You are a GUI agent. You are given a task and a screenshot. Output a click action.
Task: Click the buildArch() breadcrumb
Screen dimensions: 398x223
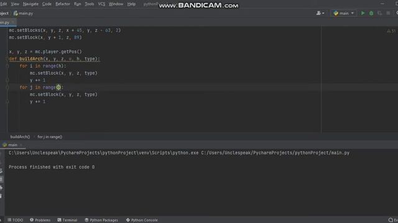(20, 137)
